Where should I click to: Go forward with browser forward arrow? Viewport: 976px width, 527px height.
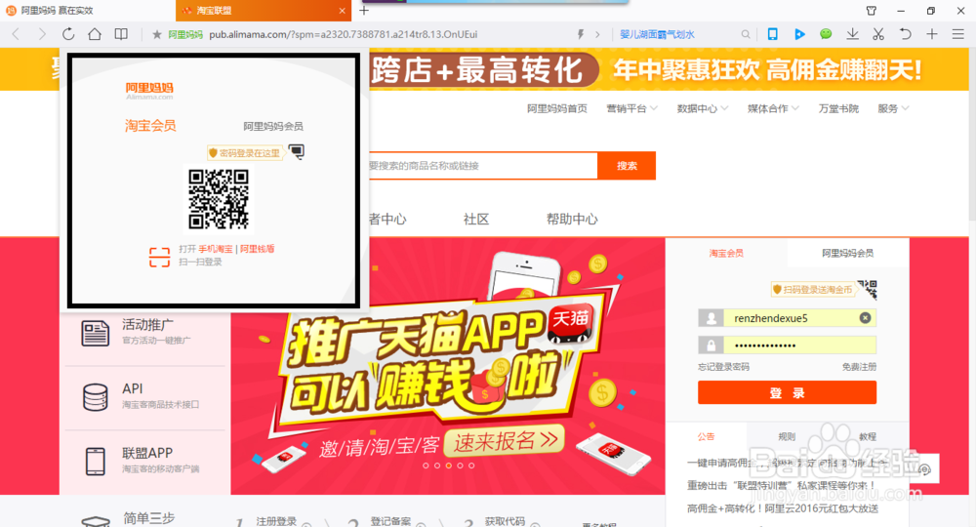(42, 34)
